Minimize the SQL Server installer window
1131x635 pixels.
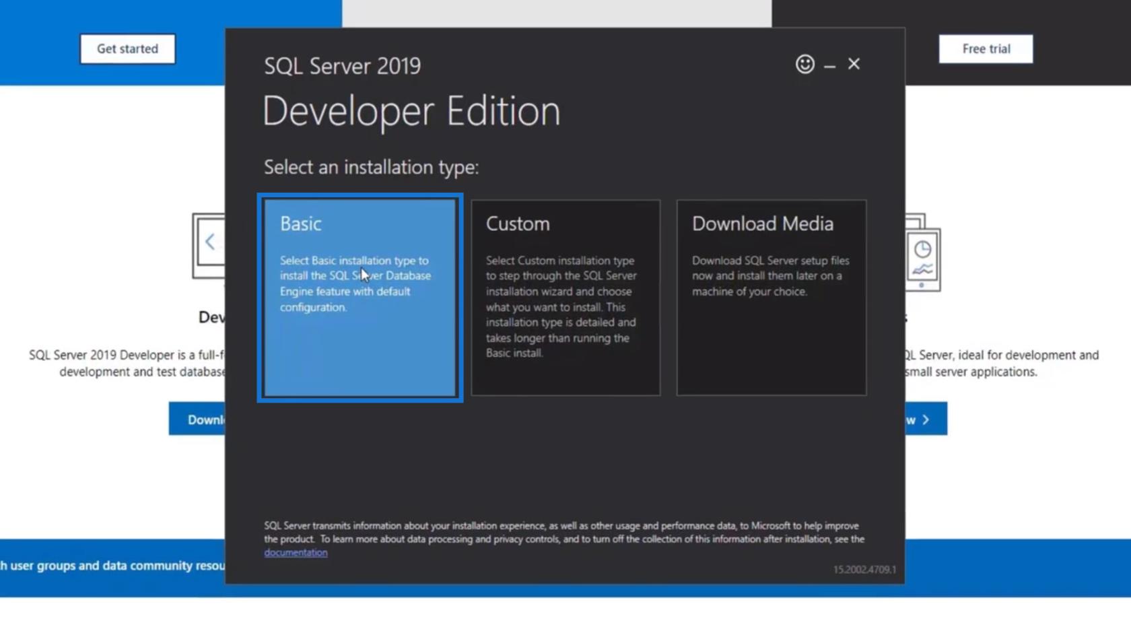(829, 65)
